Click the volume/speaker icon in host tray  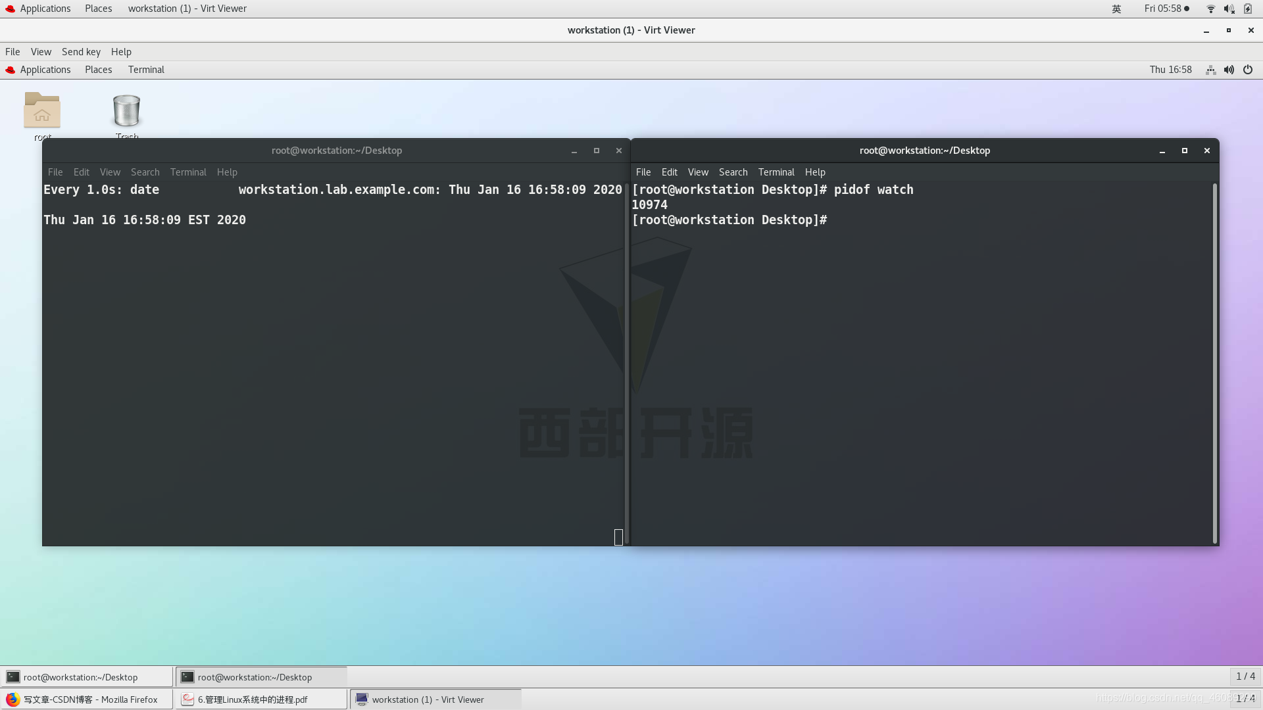pyautogui.click(x=1229, y=8)
